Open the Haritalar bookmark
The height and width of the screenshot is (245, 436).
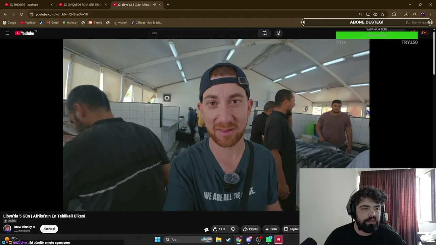pos(70,23)
